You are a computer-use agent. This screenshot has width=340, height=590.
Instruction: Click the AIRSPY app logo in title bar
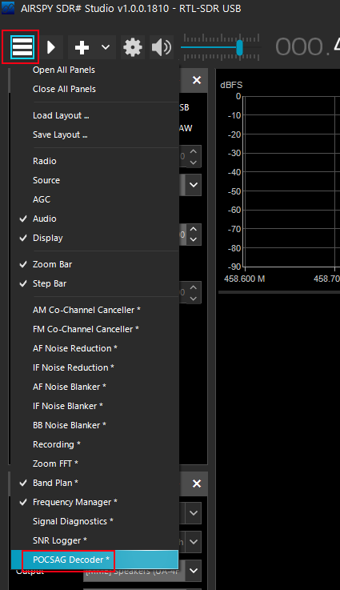(8, 8)
